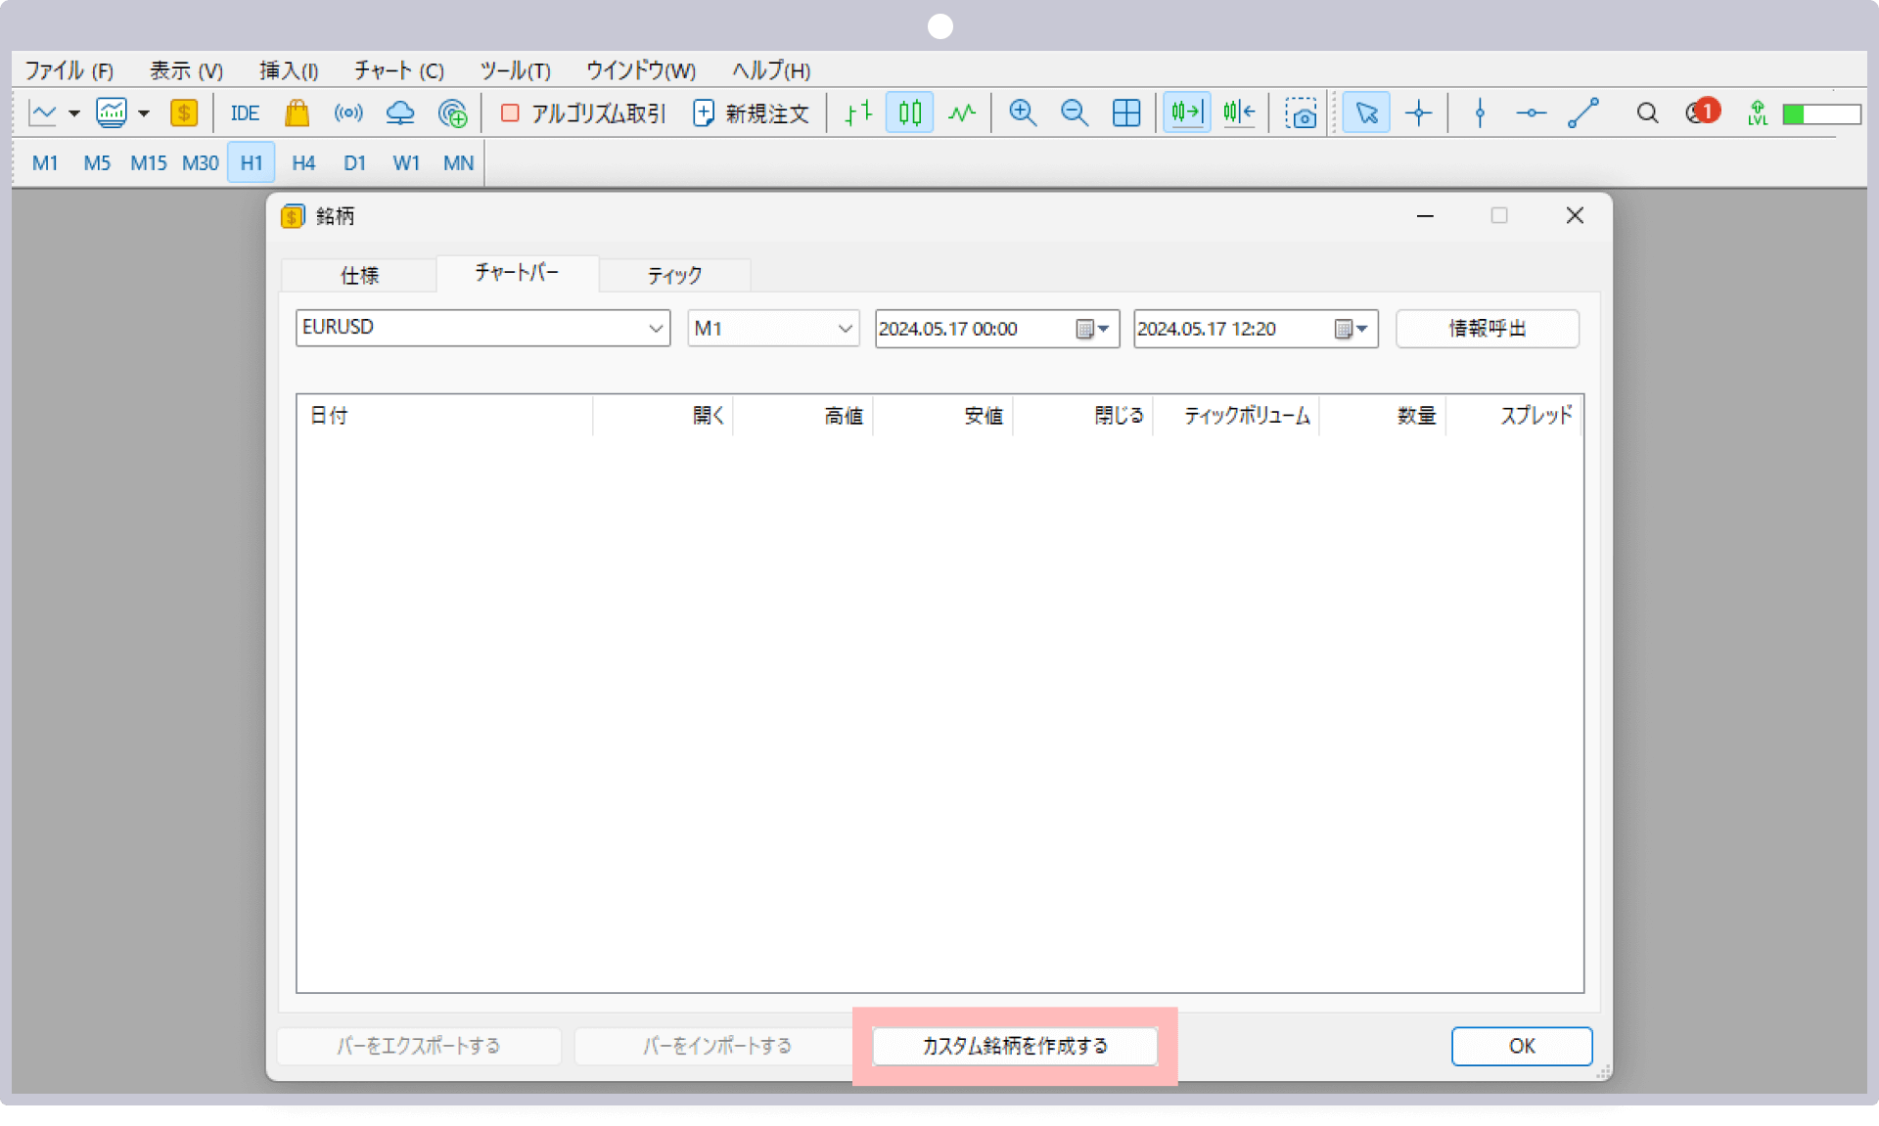1879x1126 pixels.
Task: Open the チャート (C) menu
Action: (x=399, y=71)
